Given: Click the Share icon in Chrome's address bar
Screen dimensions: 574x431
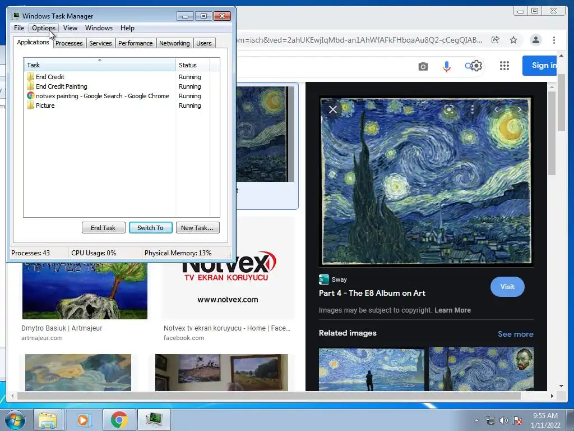Looking at the screenshot, I should (496, 40).
